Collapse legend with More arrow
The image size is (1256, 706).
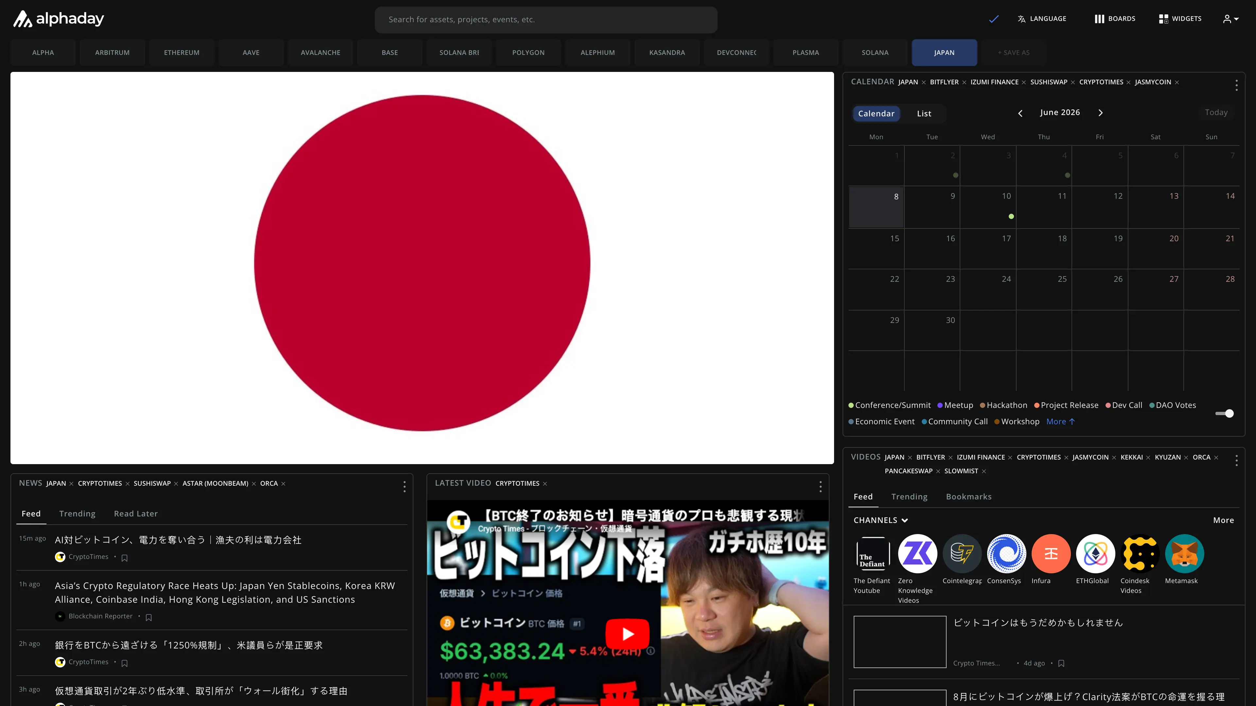click(1060, 422)
